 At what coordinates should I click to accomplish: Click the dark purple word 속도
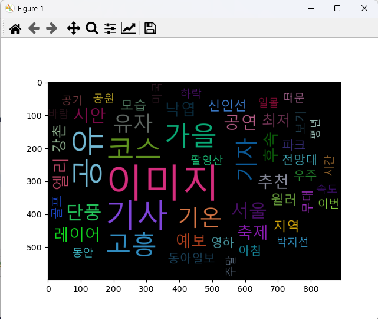click(327, 189)
